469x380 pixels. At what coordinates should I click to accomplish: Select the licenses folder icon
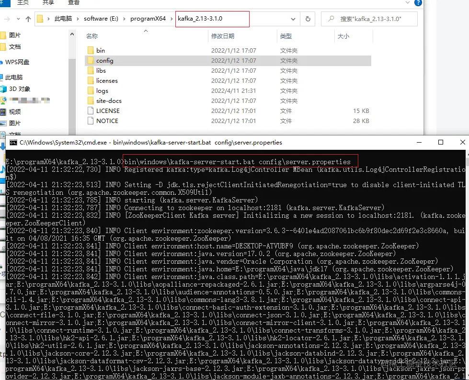point(91,81)
